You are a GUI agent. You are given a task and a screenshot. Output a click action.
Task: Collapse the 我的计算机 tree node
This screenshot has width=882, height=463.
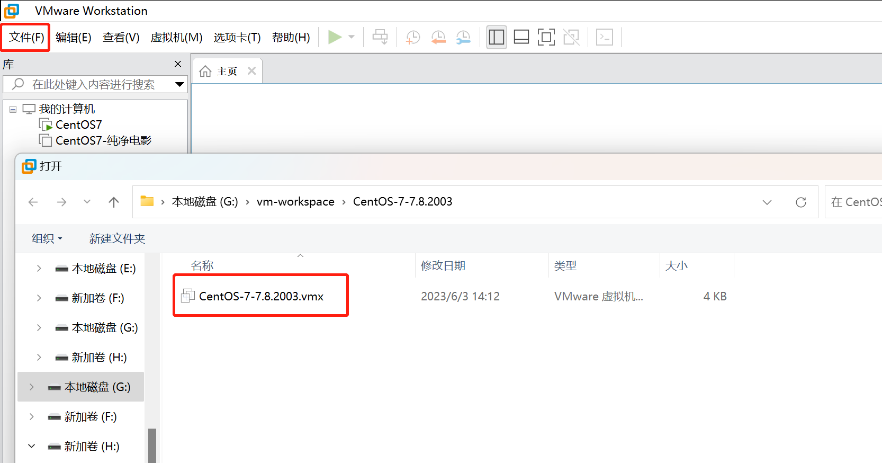point(13,109)
